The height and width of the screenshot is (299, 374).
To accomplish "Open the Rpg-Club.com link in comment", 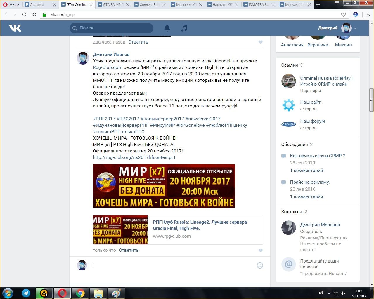I will point(108,67).
